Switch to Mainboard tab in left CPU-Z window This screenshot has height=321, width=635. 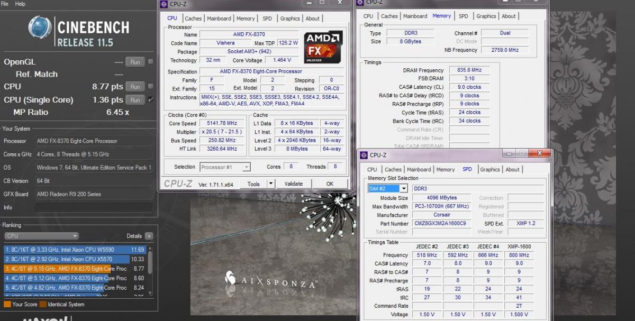click(x=219, y=19)
